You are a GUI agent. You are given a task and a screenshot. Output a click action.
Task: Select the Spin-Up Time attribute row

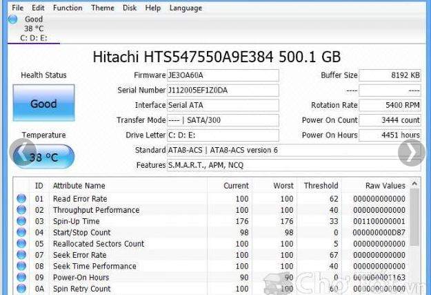click(x=211, y=221)
